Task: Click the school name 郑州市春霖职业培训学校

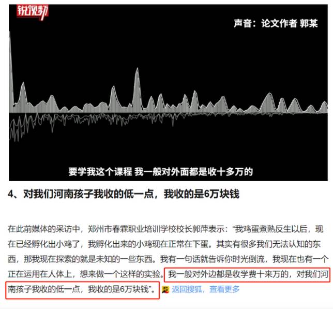Action: click(x=132, y=229)
